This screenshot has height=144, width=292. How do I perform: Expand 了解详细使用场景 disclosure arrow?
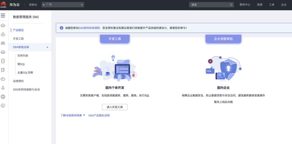(84, 115)
